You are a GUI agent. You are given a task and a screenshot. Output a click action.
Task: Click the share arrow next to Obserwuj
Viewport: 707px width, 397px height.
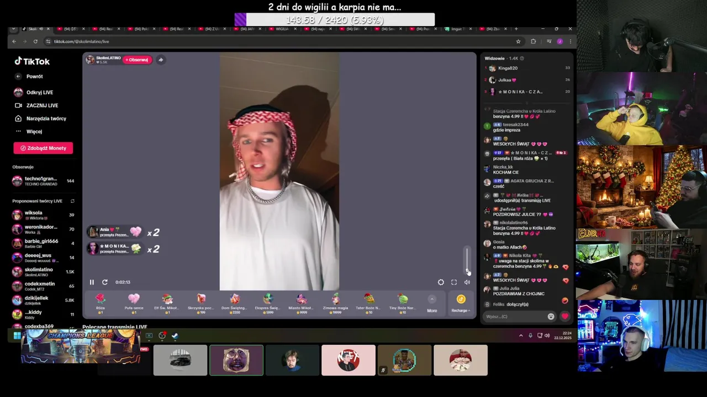[x=161, y=60]
